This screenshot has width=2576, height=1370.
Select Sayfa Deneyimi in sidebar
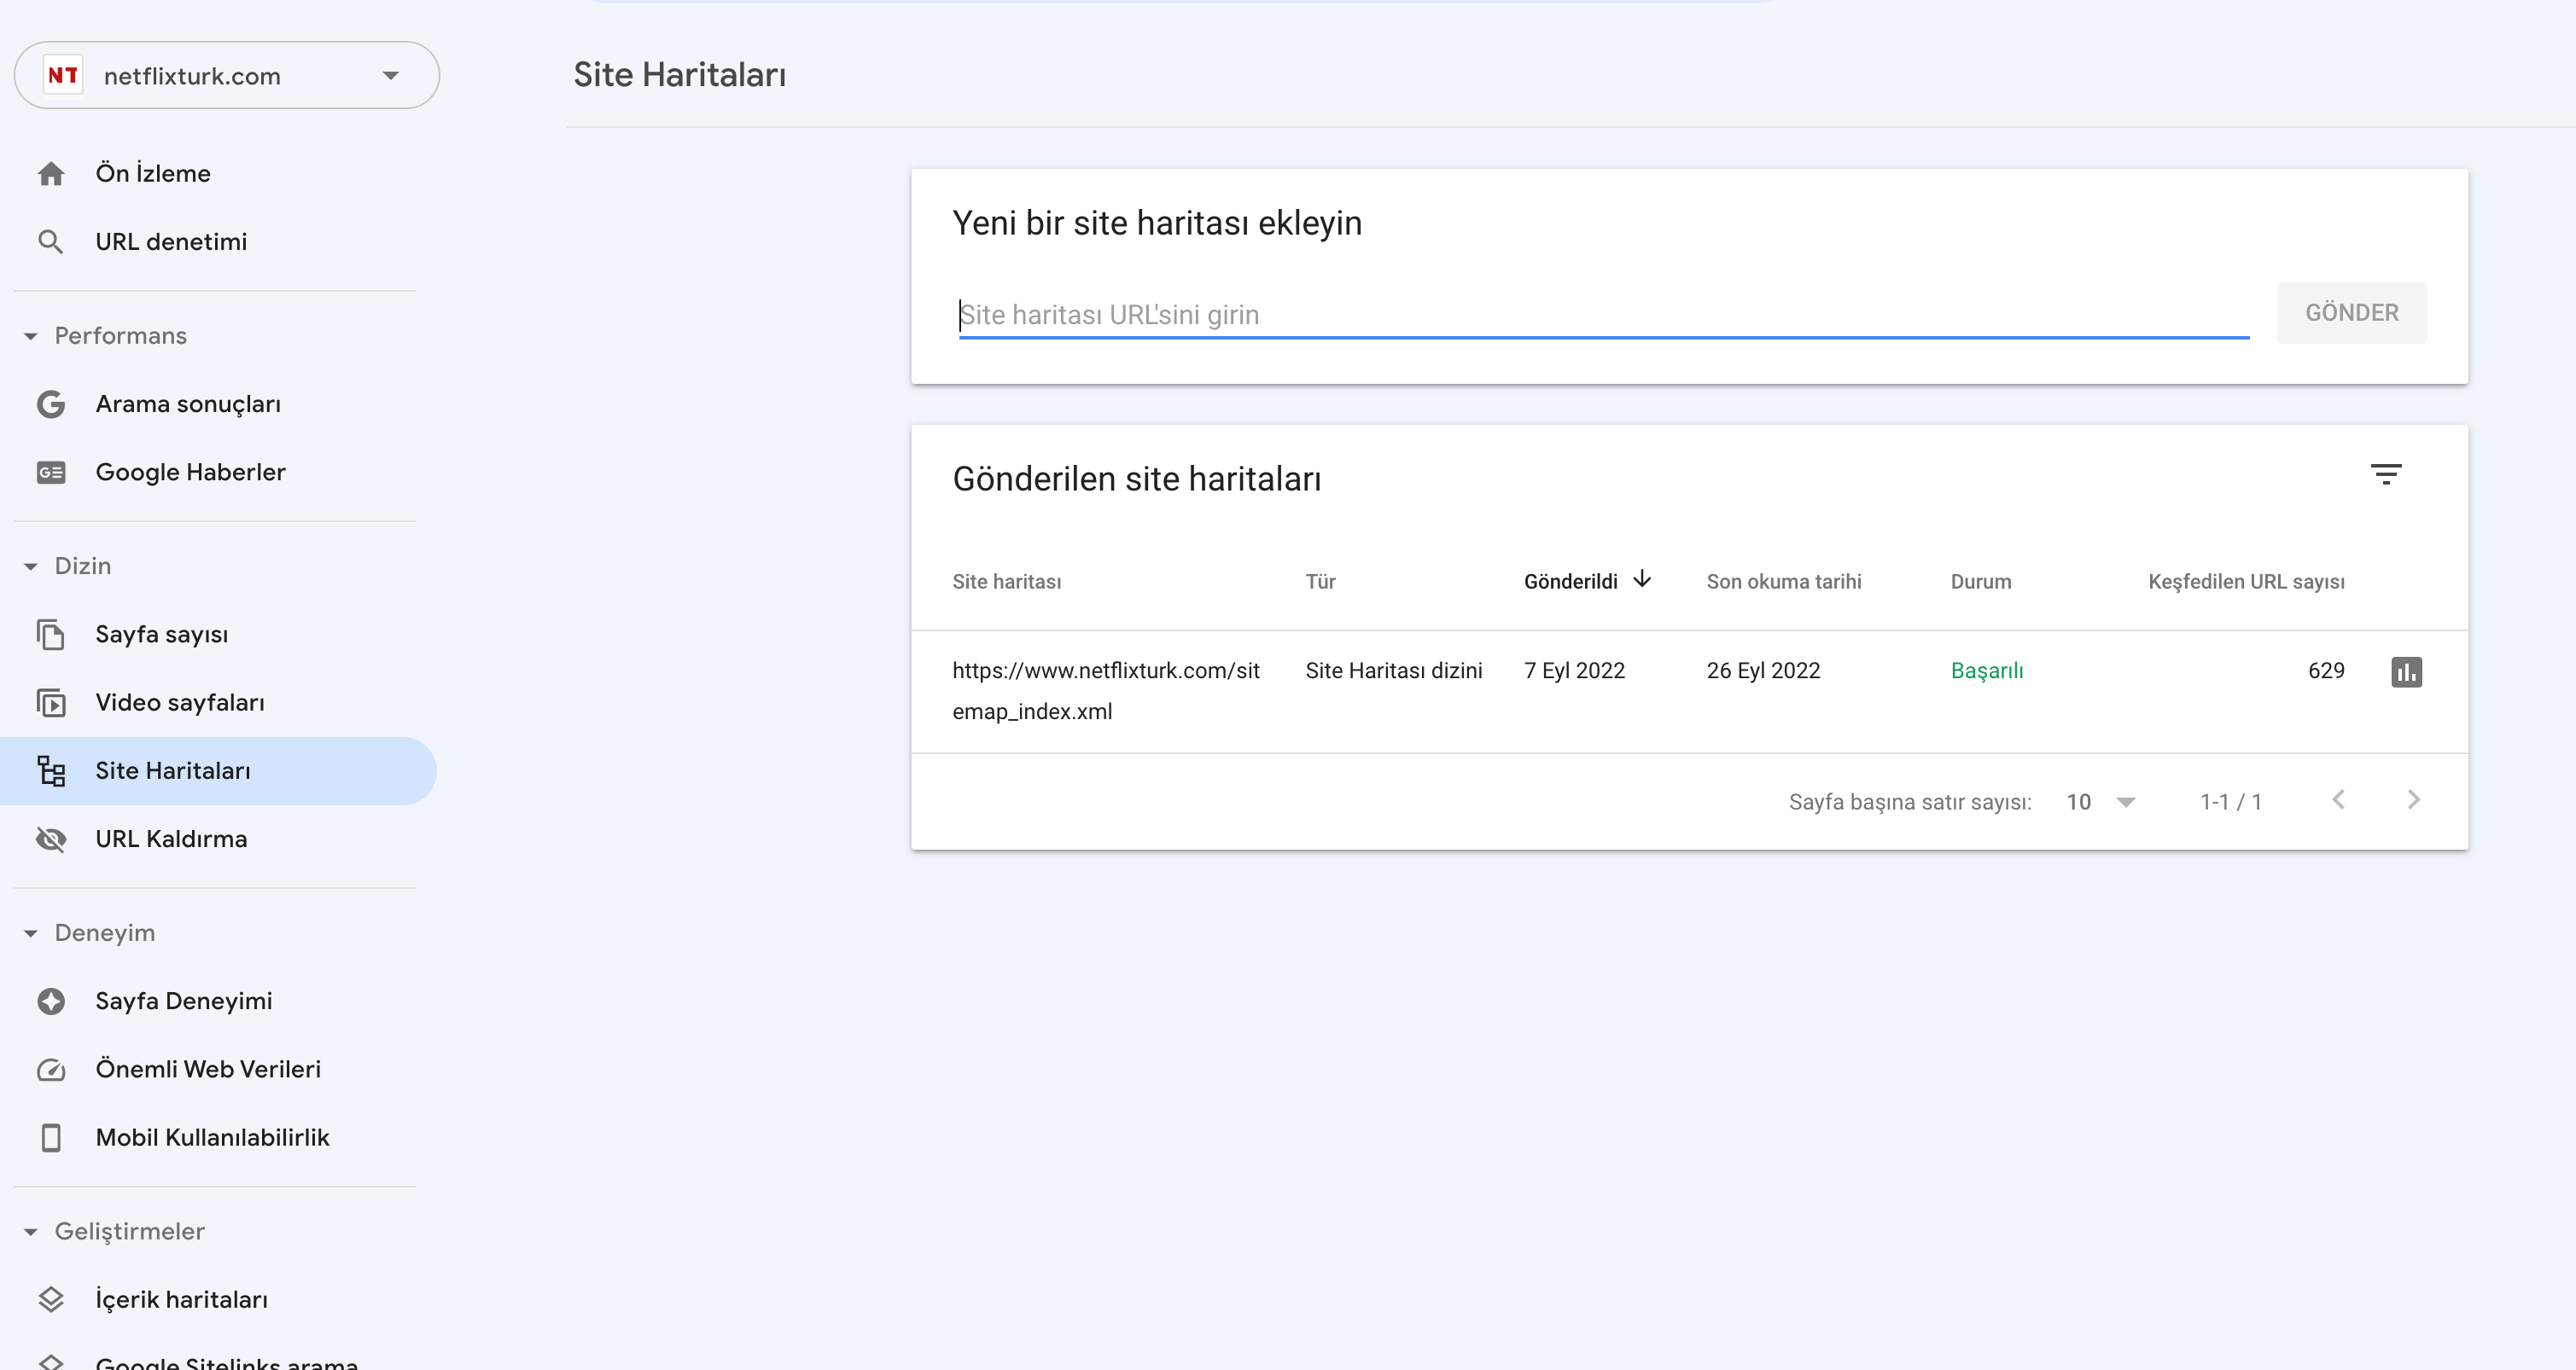tap(184, 1001)
